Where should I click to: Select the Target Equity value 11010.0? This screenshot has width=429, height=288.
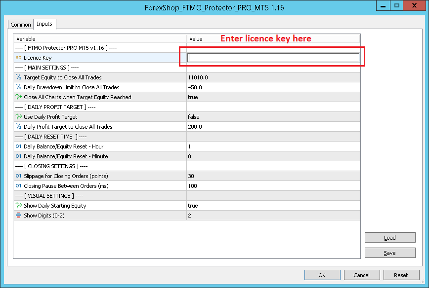click(x=198, y=77)
